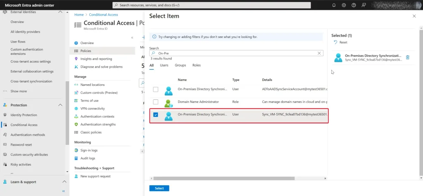The width and height of the screenshot is (423, 196).
Task: Click the Diagnose and solve problems wrench icon
Action: tap(76, 66)
